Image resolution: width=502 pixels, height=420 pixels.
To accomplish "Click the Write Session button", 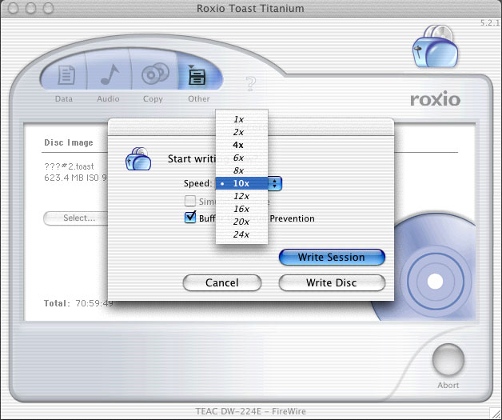I will 332,258.
